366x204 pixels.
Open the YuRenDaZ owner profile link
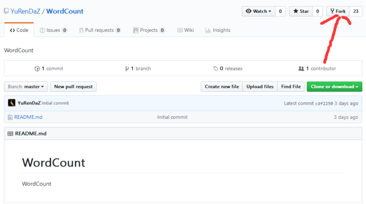pyautogui.click(x=25, y=11)
